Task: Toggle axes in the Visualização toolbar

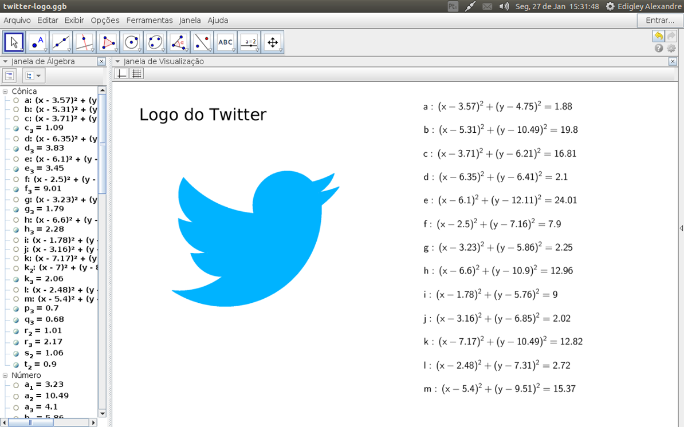Action: 121,74
